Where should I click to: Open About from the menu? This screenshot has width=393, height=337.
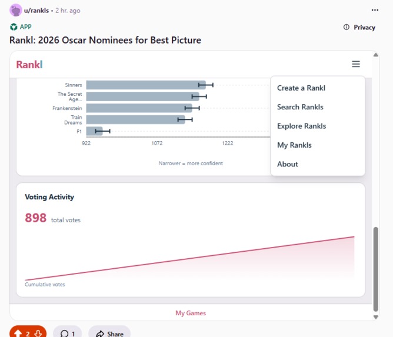pyautogui.click(x=288, y=164)
